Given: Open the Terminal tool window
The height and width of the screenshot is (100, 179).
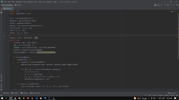Looking at the screenshot, I should (24, 93).
